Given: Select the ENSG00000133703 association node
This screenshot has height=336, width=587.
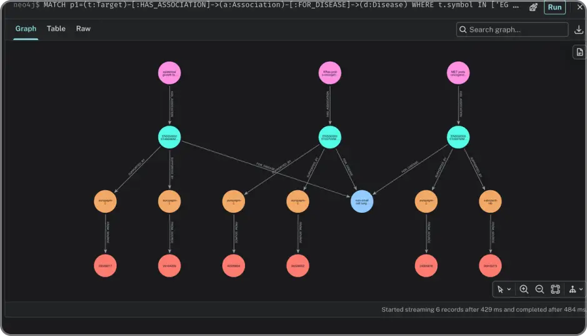Looking at the screenshot, I should tap(330, 138).
